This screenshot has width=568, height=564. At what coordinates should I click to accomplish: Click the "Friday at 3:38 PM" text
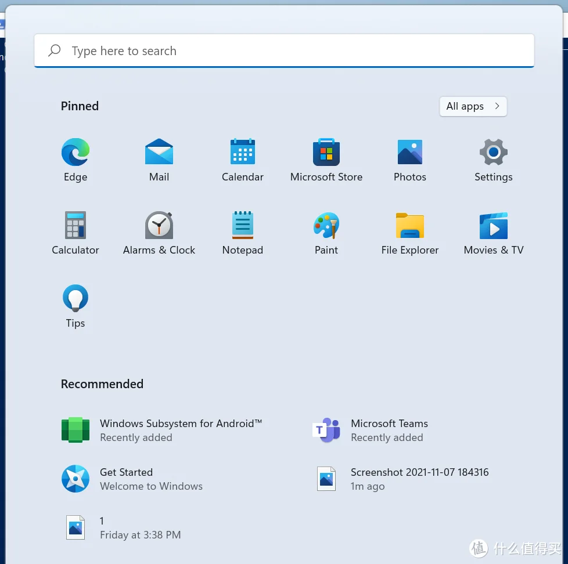pyautogui.click(x=140, y=534)
